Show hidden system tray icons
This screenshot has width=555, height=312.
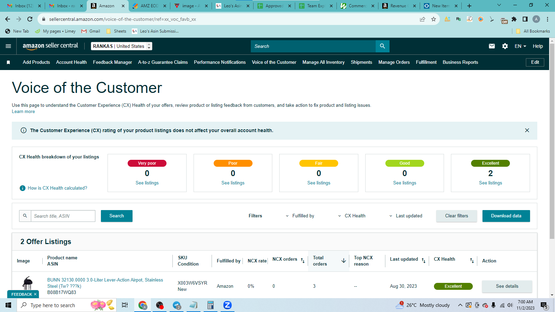(x=460, y=305)
